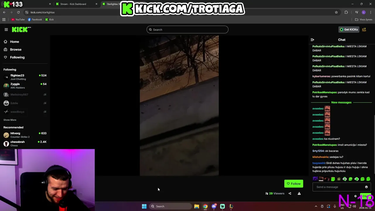Open Facebook bookmark
The width and height of the screenshot is (375, 211).
35,20
